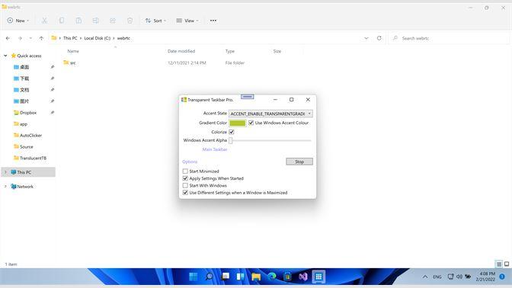Open Visual Studio from the taskbar
Image resolution: width=512 pixels, height=288 pixels.
[303, 277]
